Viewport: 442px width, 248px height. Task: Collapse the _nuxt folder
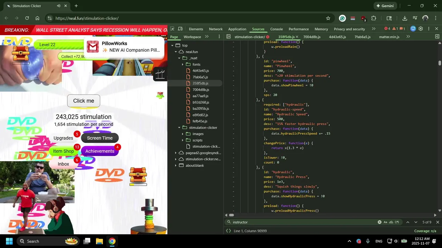tap(179, 58)
